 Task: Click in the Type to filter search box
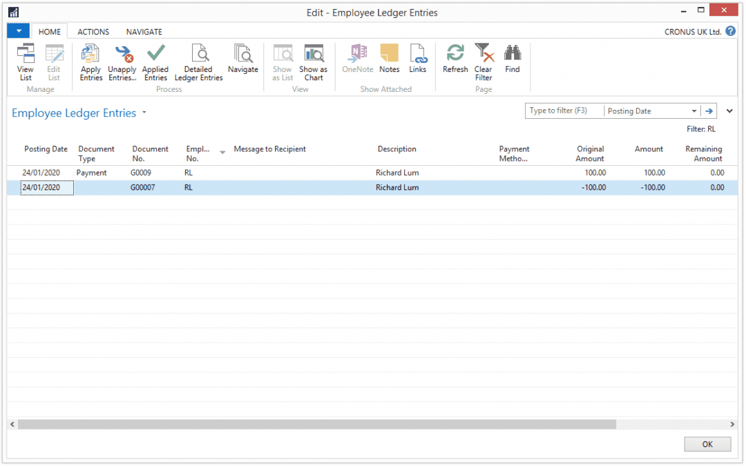pos(564,111)
